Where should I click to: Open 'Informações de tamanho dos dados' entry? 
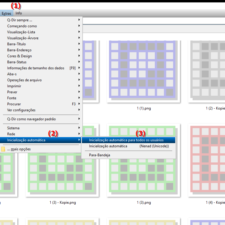tap(41, 68)
